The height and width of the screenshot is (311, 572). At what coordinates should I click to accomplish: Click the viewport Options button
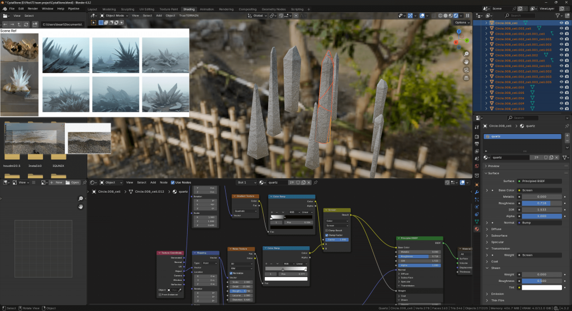pos(461,22)
